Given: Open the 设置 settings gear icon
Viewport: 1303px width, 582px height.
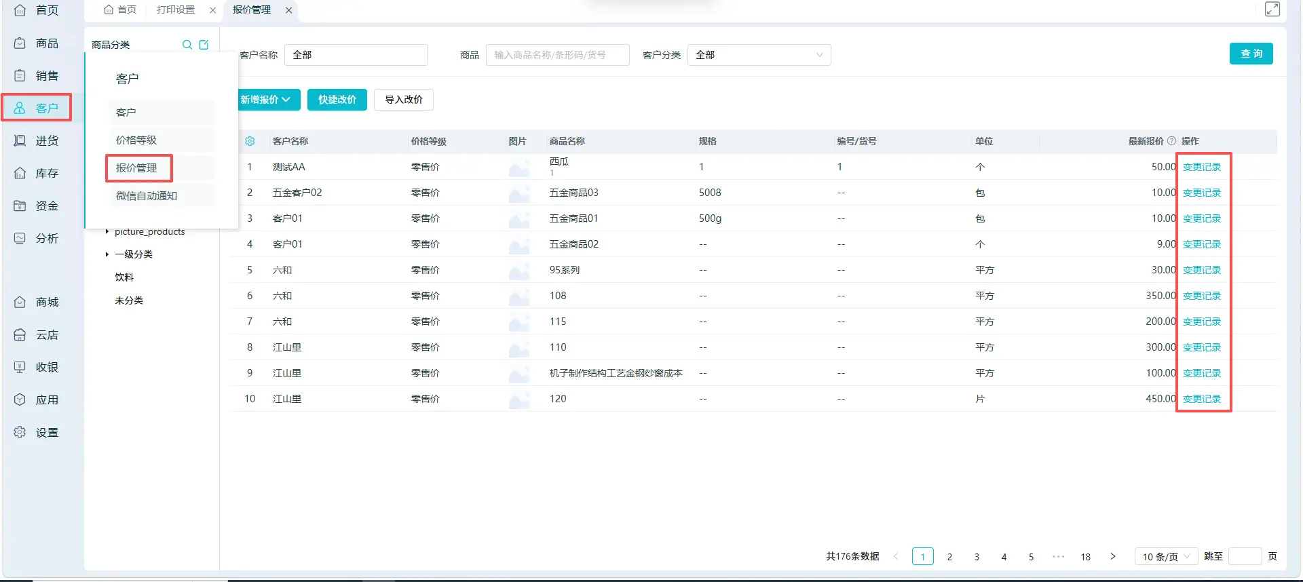Looking at the screenshot, I should pos(20,432).
